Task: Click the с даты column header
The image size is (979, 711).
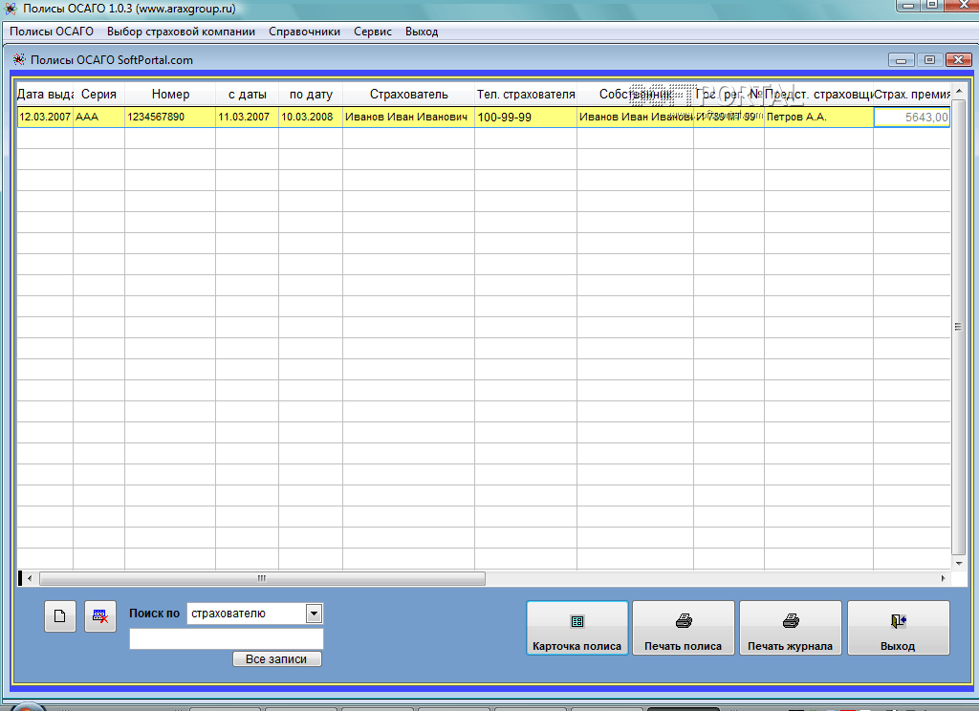Action: (x=248, y=95)
